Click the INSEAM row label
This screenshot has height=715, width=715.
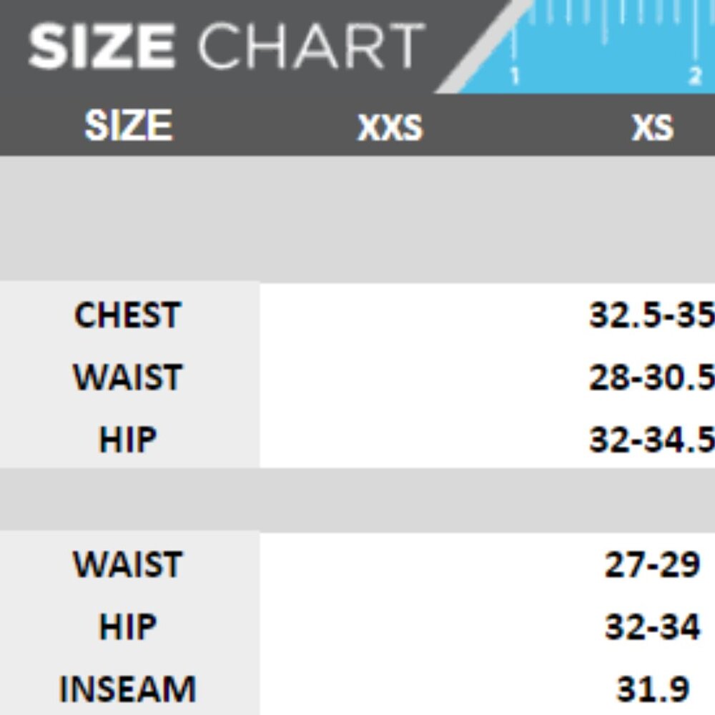click(127, 689)
